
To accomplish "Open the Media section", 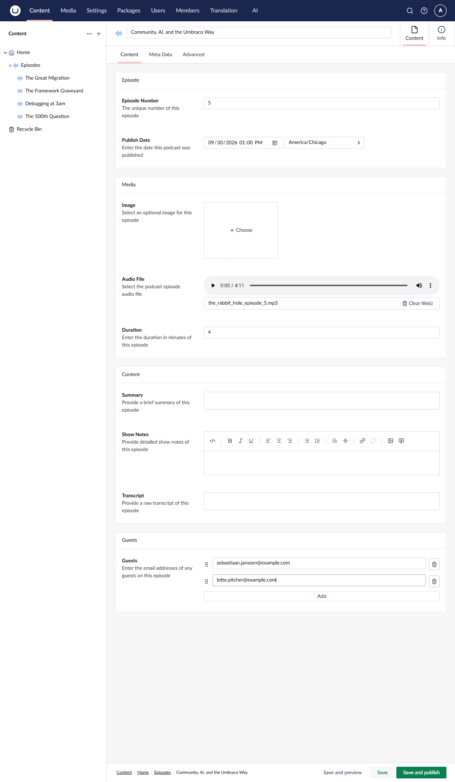I will click(x=68, y=11).
